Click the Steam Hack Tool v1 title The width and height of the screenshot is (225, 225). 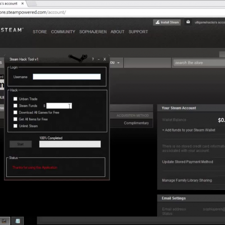point(24,59)
